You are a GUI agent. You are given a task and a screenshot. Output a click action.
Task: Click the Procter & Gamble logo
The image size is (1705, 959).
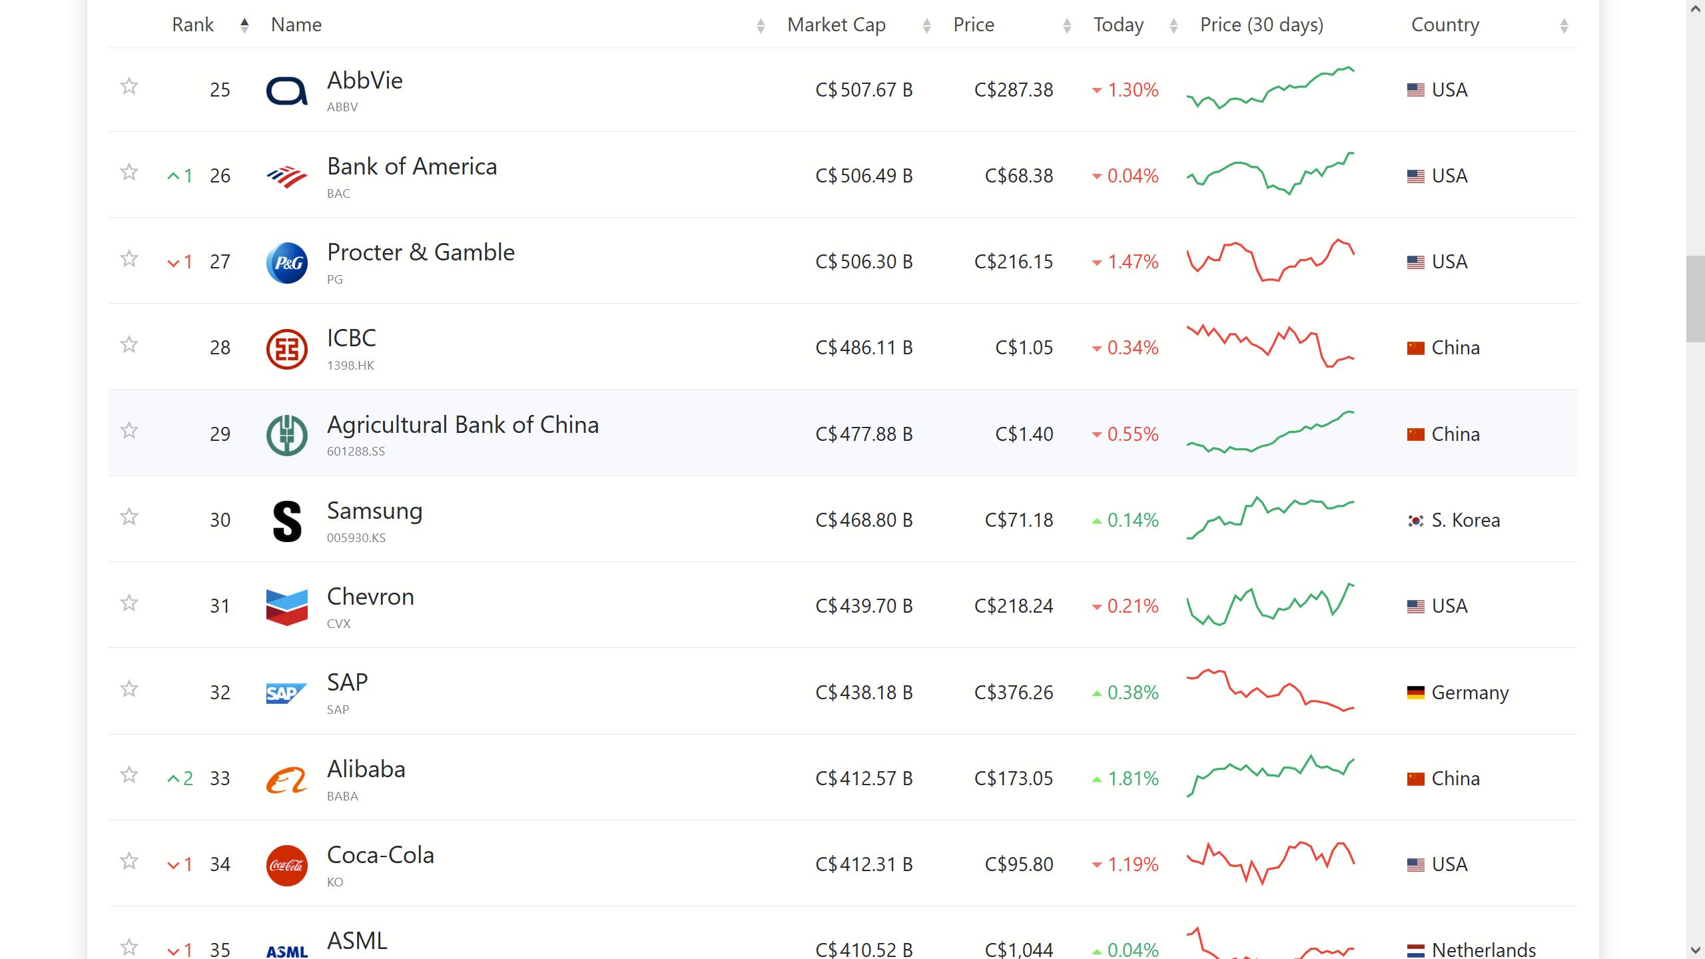286,262
